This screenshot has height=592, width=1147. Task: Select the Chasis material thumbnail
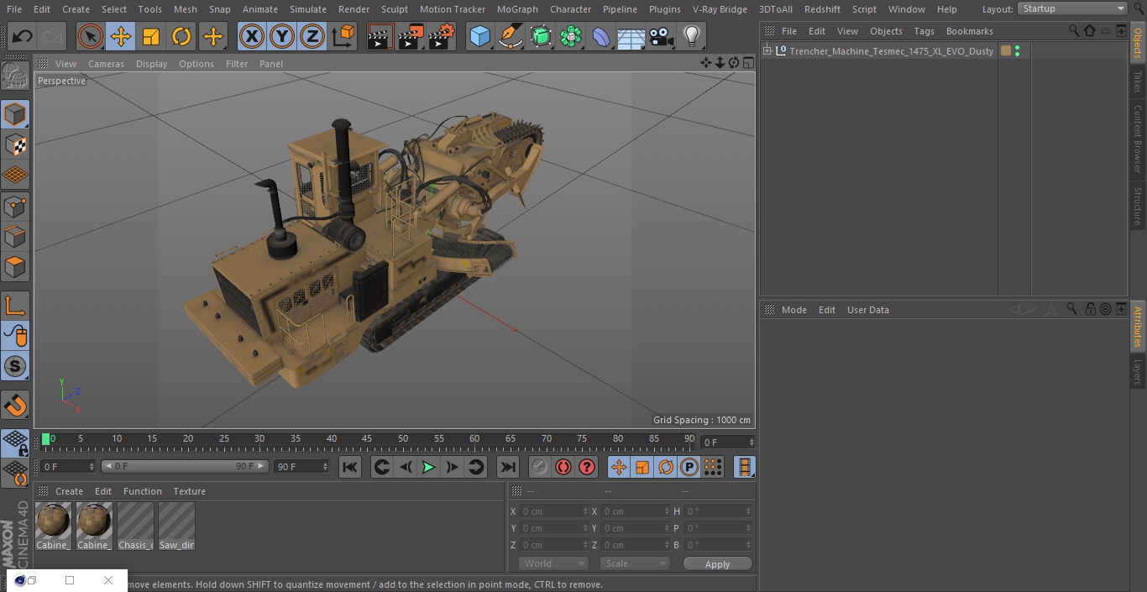135,527
